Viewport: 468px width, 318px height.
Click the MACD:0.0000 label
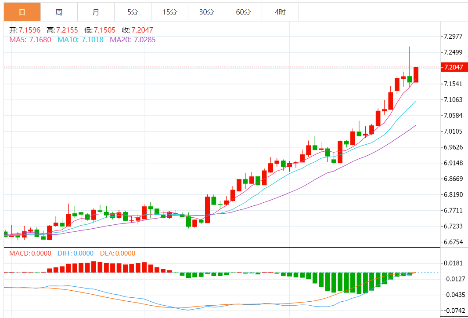click(x=30, y=253)
